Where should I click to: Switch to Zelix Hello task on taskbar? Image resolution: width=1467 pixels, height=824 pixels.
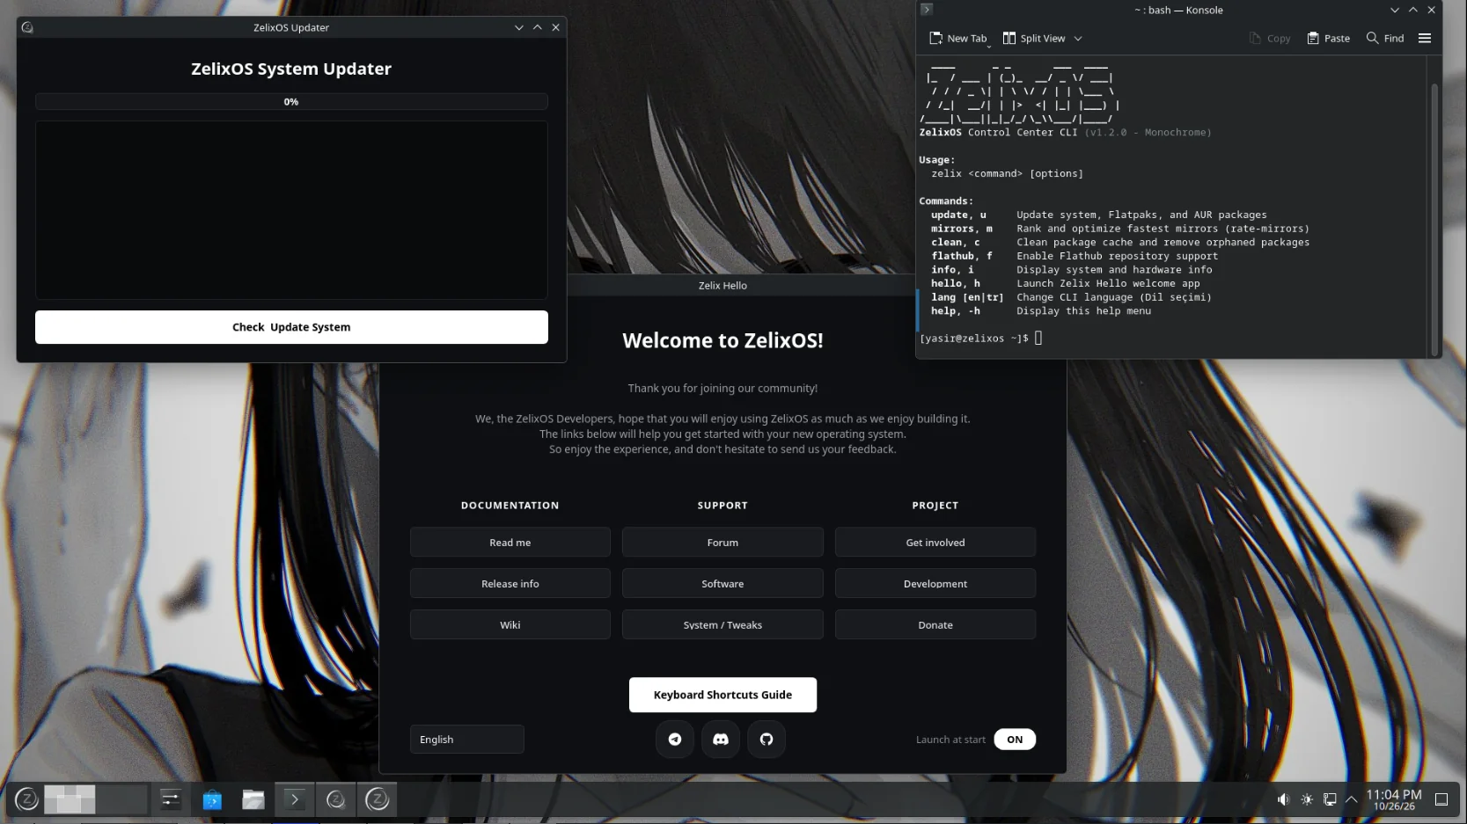click(x=378, y=799)
